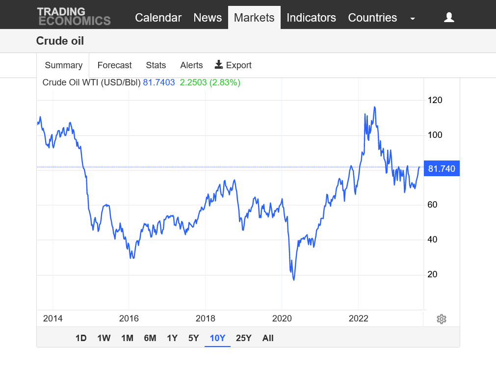Open chart settings gear icon
This screenshot has width=496, height=373.
pyautogui.click(x=441, y=319)
